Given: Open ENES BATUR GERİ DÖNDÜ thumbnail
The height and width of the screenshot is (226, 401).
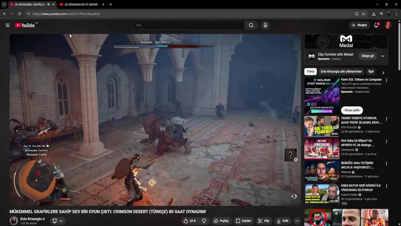Looking at the screenshot, I should click(322, 193).
